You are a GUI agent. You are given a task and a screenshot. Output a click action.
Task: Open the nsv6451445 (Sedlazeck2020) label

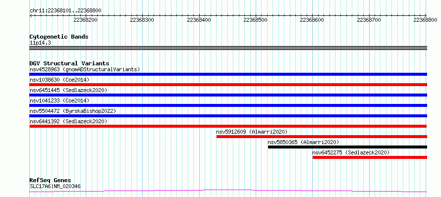point(68,90)
